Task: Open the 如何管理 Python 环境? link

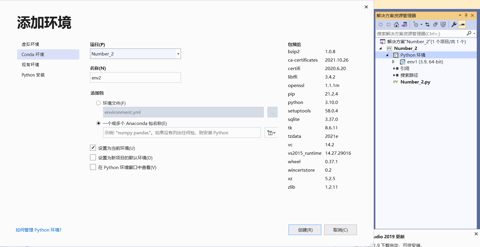Action: (39, 230)
